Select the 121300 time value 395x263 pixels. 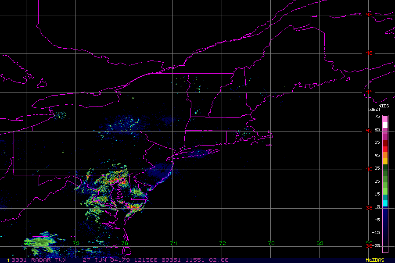click(146, 260)
